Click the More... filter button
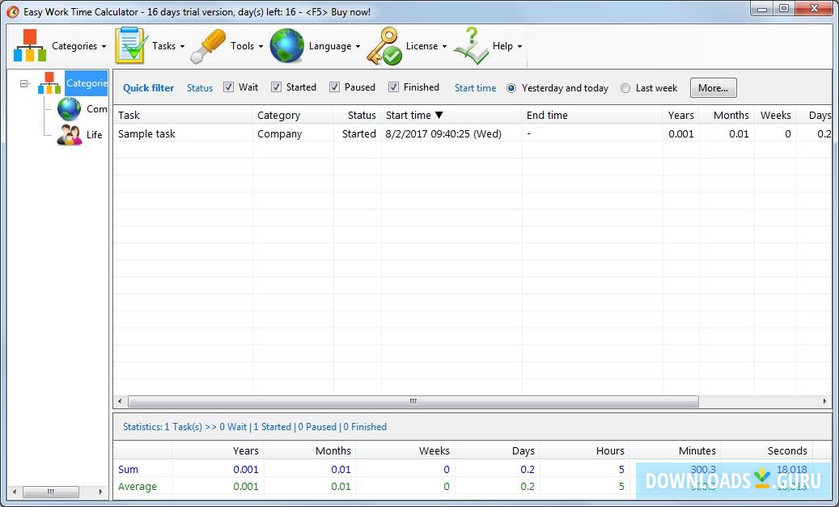The image size is (839, 507). [713, 88]
